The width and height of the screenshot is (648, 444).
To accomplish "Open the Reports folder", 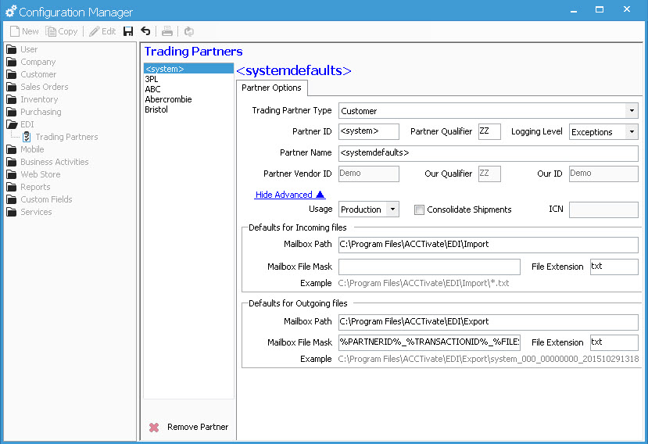I will pyautogui.click(x=12, y=187).
